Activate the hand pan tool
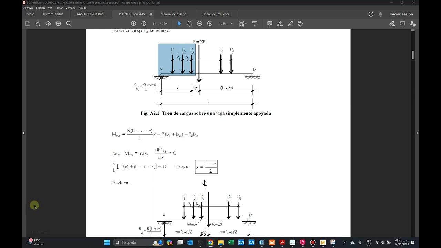441x248 pixels. [x=189, y=23]
